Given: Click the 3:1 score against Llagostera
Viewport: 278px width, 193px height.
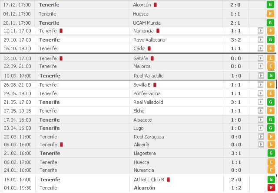Looking at the screenshot, I should (236, 153).
